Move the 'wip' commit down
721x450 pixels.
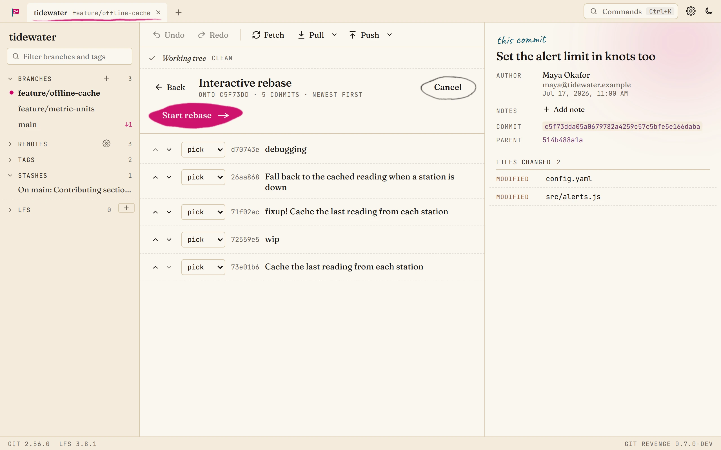click(169, 240)
